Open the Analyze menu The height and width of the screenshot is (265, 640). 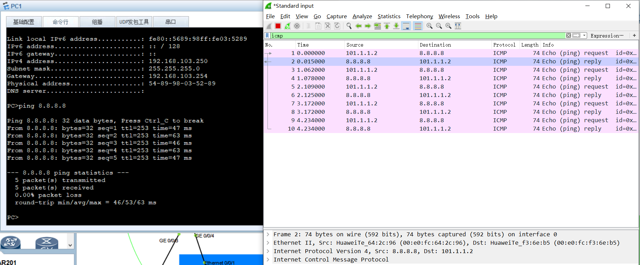pos(362,16)
